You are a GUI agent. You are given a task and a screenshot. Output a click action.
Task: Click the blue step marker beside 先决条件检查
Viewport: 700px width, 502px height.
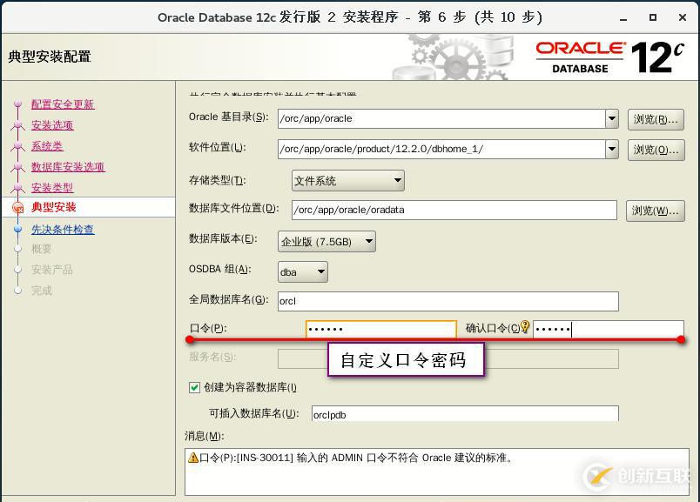(19, 229)
